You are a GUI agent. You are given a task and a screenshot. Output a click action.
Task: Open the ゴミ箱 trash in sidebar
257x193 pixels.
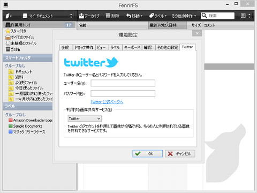coord(13,49)
